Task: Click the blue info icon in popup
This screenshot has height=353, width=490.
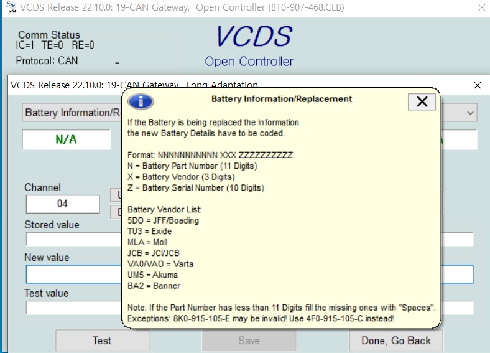Action: 141,101
